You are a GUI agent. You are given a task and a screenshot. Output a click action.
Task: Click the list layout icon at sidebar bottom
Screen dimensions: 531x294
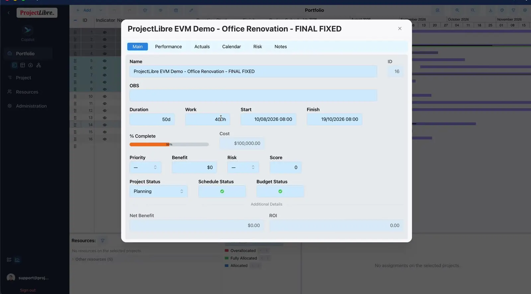(9, 260)
